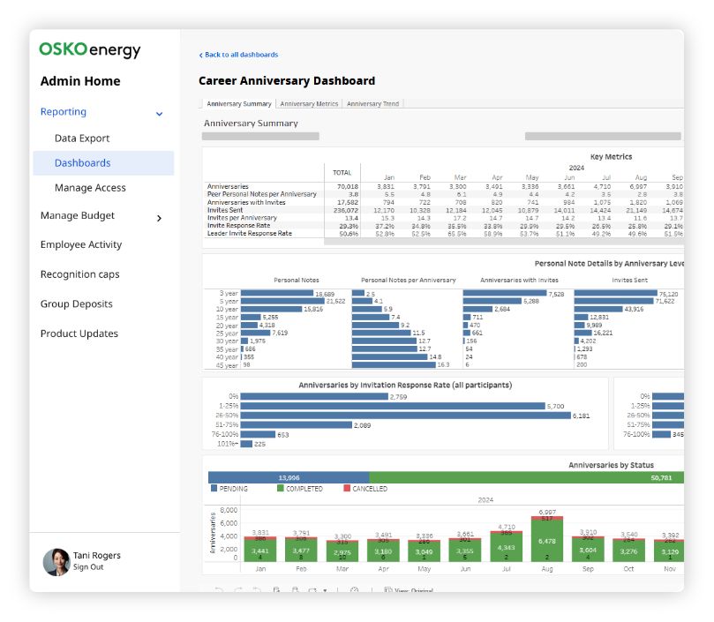
Task: Click the Personal Notes per Anniversary column title
Action: point(409,280)
